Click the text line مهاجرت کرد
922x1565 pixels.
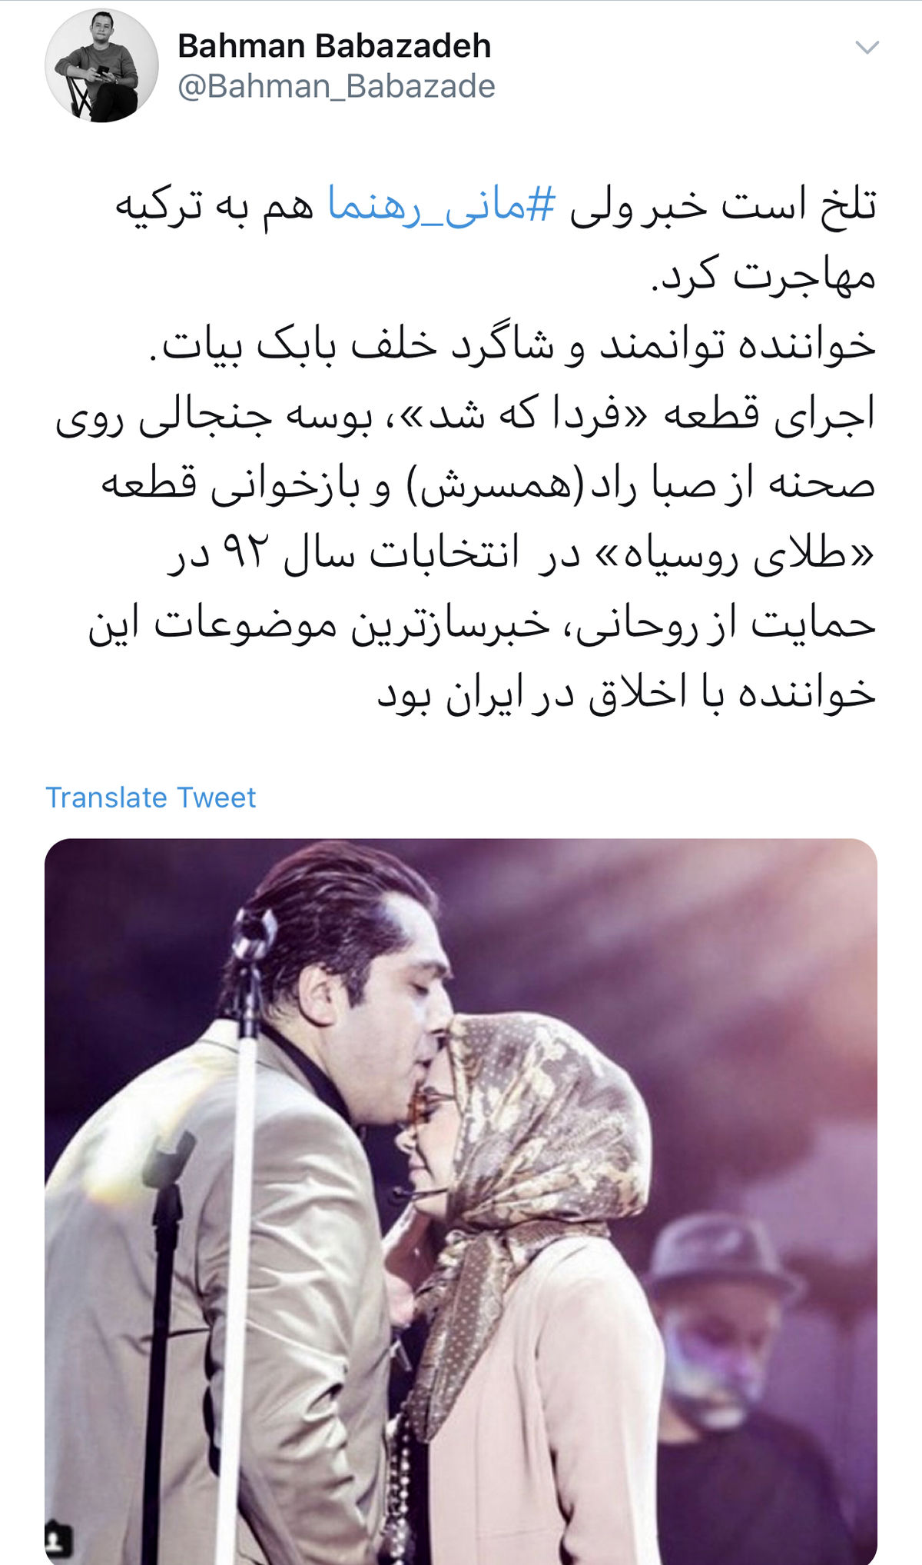764,276
